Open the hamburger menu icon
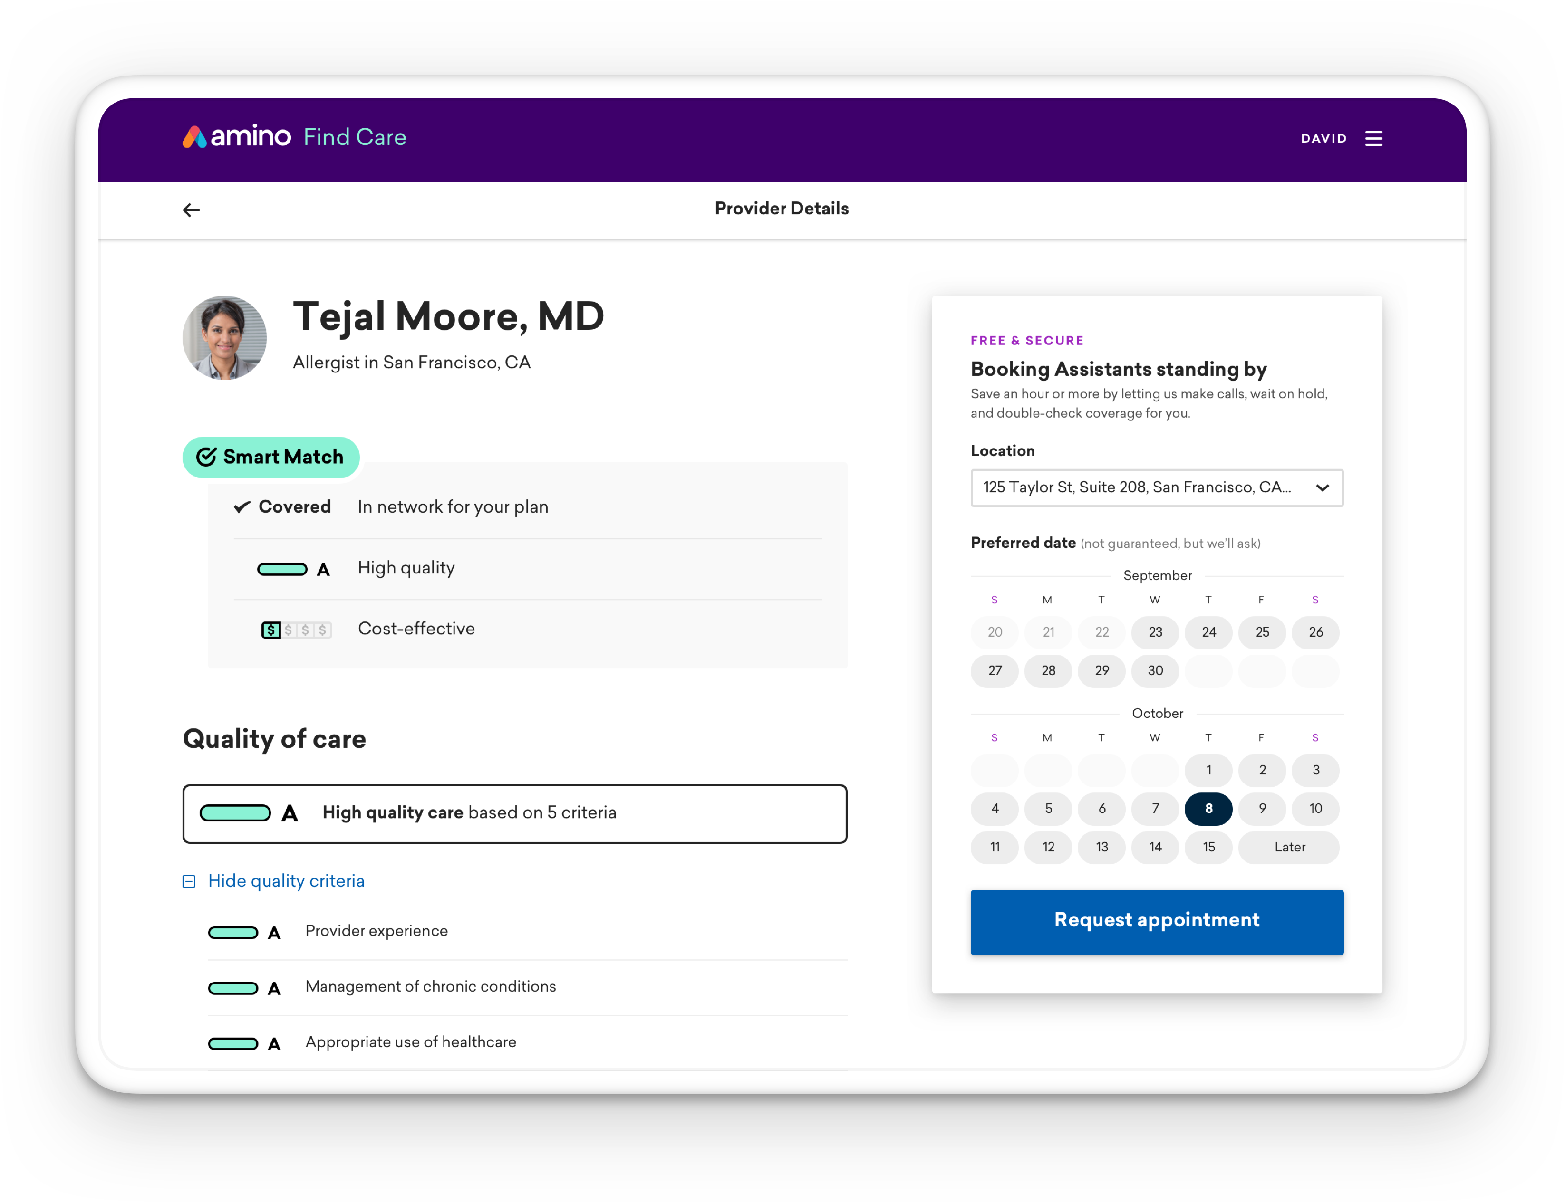Viewport: 1565px width, 1203px height. (x=1373, y=138)
